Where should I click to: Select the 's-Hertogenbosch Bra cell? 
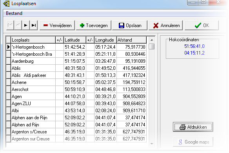[x=33, y=54]
